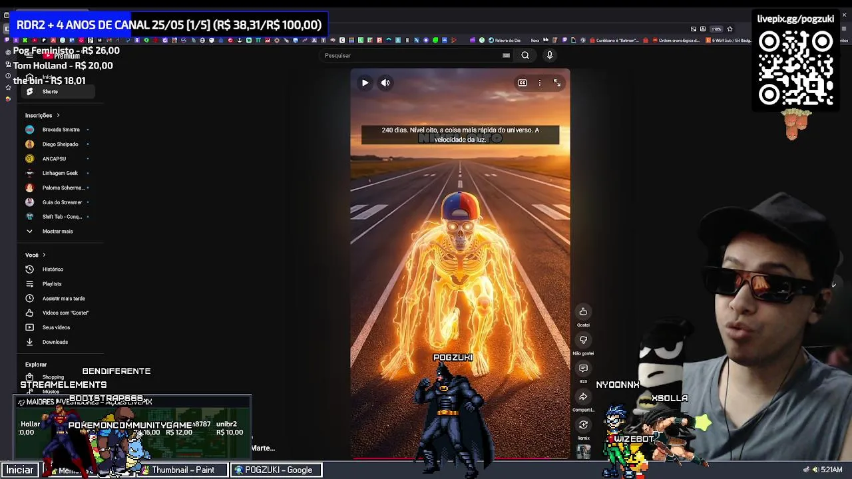The height and width of the screenshot is (479, 852).
Task: Expand the Short to fullscreen
Action: (557, 82)
